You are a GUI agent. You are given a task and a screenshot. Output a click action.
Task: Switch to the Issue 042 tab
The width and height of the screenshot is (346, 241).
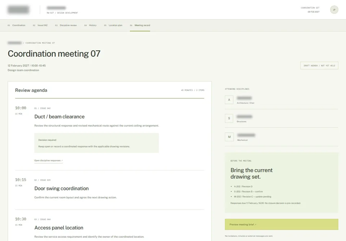coord(40,25)
